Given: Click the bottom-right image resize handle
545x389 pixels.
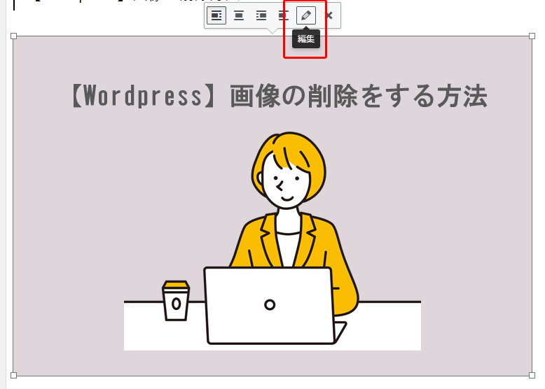Looking at the screenshot, I should pyautogui.click(x=532, y=376).
